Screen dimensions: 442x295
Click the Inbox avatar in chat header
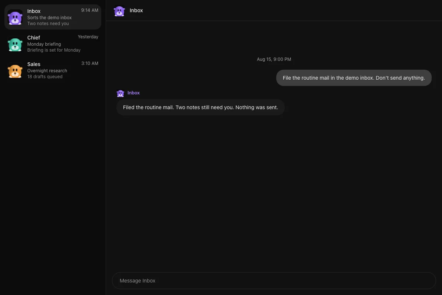click(x=119, y=11)
